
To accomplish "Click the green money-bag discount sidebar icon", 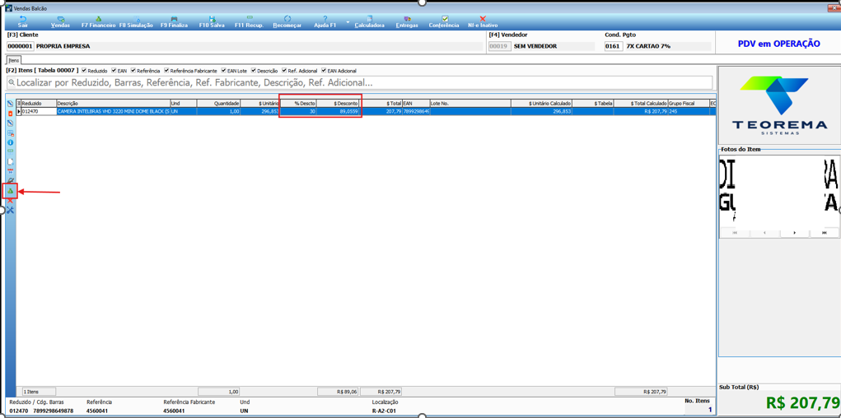I will [10, 191].
